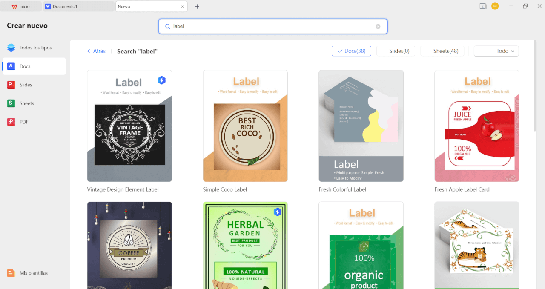Click the W icon on Documento1 tab
The width and height of the screenshot is (545, 289).
[48, 6]
